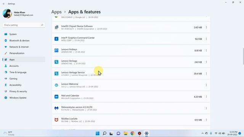Select Apps in the sidebar

[x=24, y=60]
